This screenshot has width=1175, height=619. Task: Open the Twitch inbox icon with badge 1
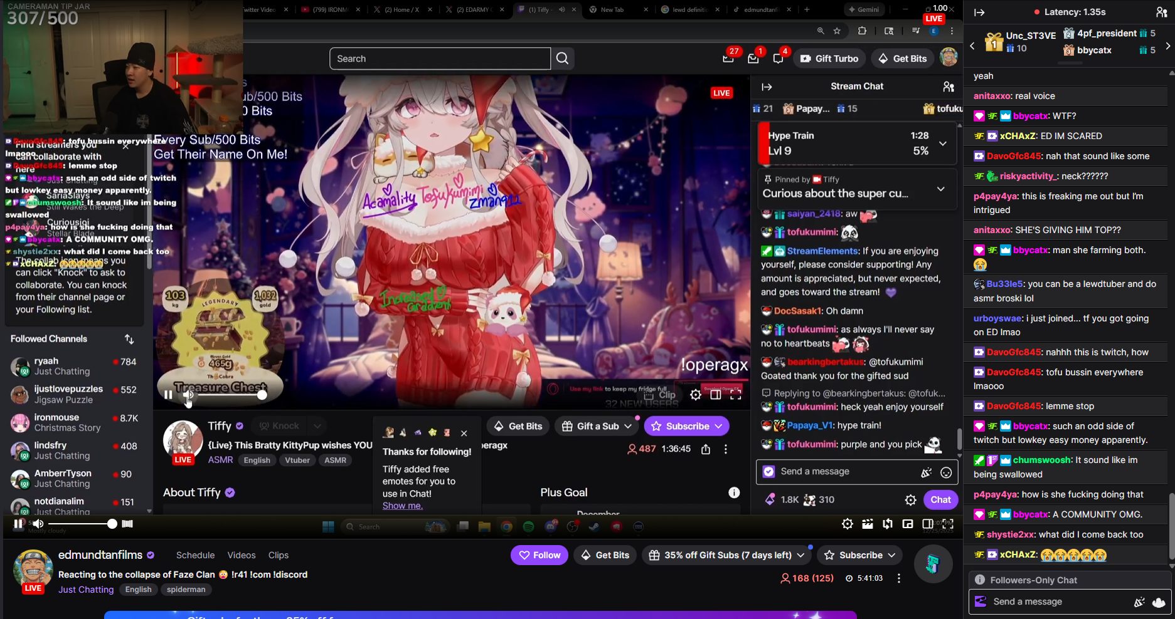click(753, 58)
